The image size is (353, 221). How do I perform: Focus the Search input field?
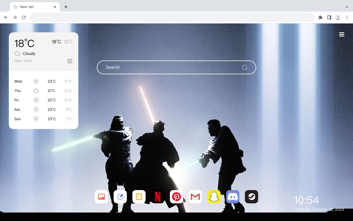pos(176,67)
